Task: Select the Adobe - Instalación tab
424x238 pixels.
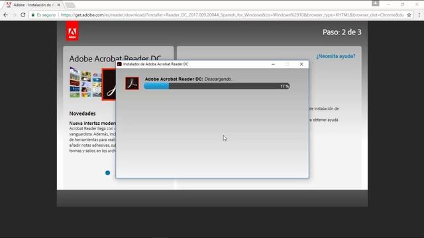Action: pos(32,5)
